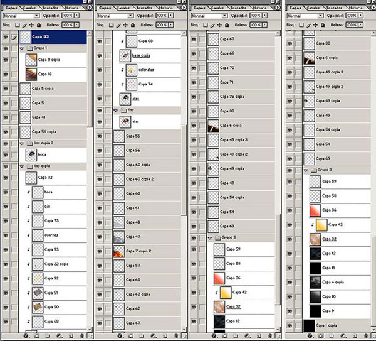The height and width of the screenshot is (341, 376).
Task: Toggle eye icon for color alas layer
Action: pyautogui.click(x=100, y=70)
